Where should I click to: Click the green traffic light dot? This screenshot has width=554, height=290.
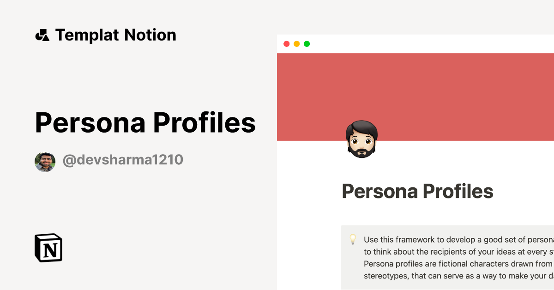pyautogui.click(x=307, y=43)
